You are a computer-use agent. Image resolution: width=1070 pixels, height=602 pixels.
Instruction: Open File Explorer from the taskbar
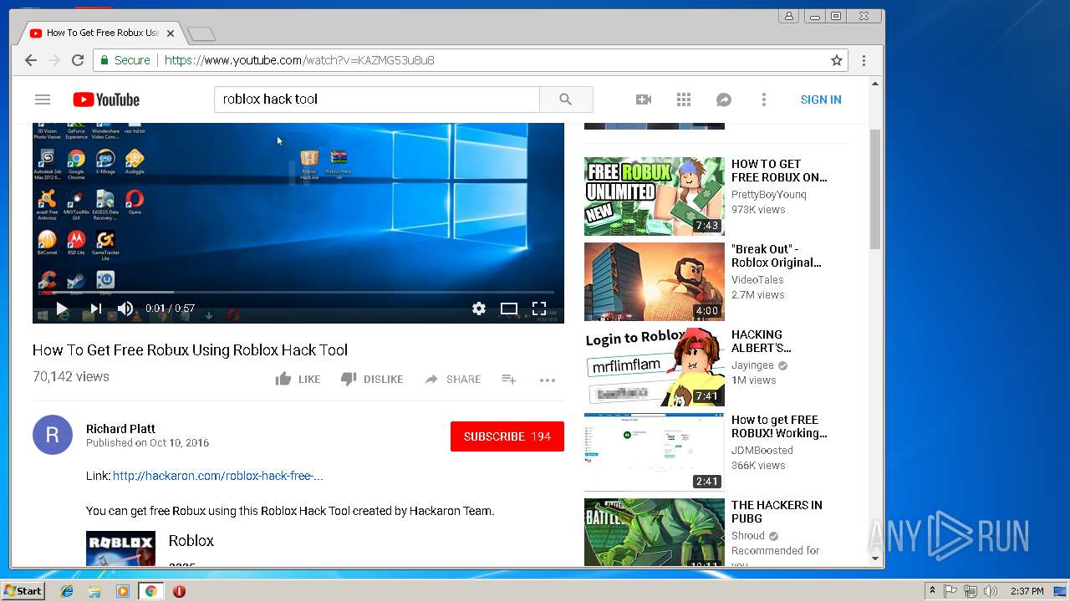click(x=94, y=591)
